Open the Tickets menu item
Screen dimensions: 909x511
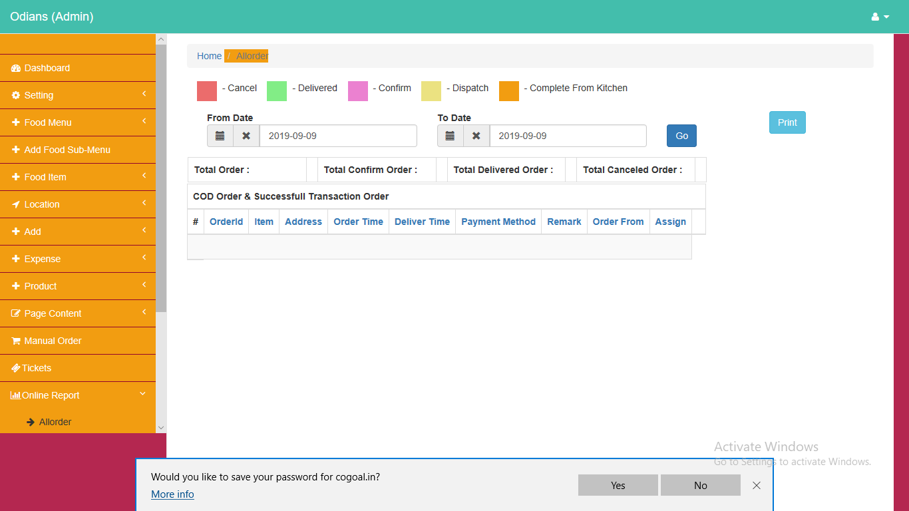[x=37, y=368]
